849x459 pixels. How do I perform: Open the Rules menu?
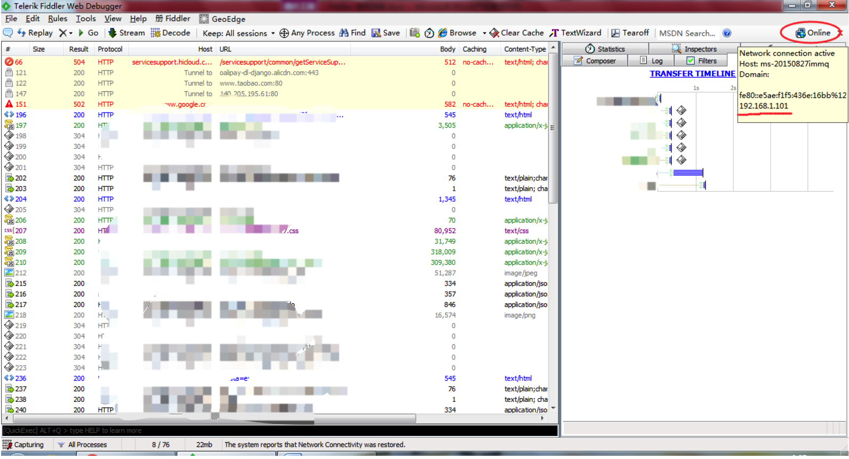58,19
